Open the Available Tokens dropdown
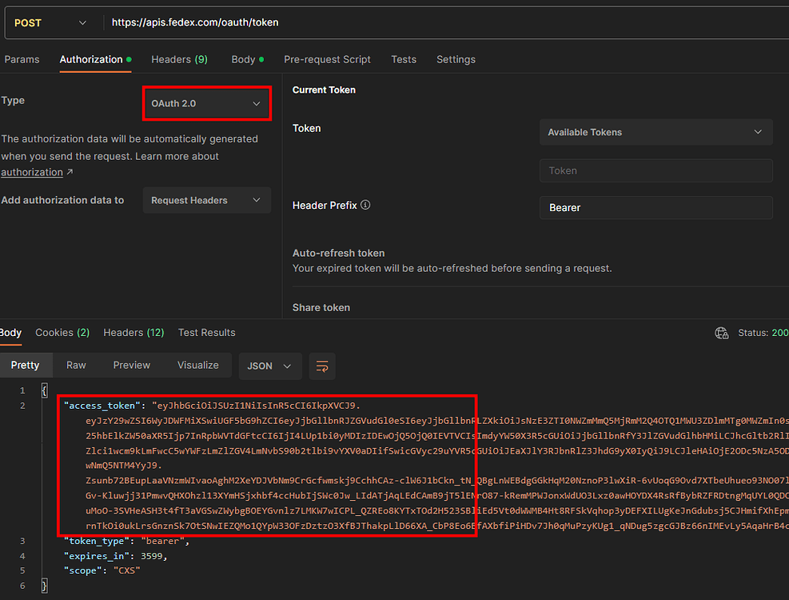The image size is (789, 600). click(656, 131)
